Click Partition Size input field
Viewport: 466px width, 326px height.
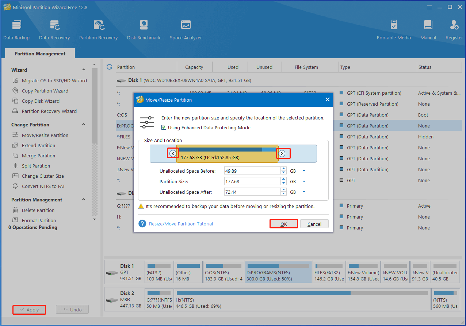point(252,181)
